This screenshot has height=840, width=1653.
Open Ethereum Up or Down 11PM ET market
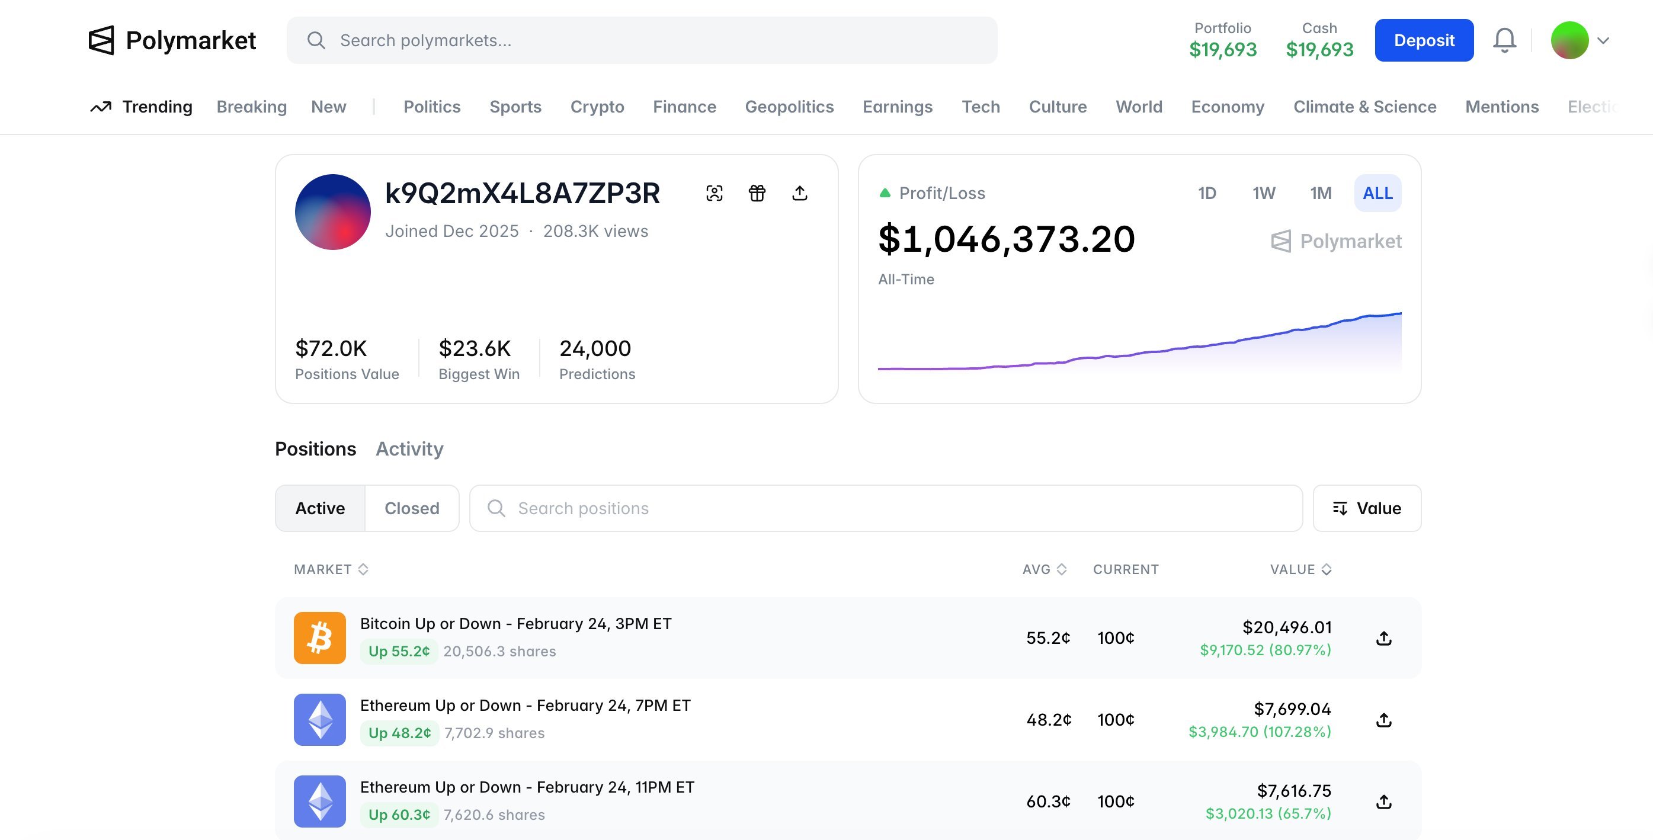(x=527, y=787)
